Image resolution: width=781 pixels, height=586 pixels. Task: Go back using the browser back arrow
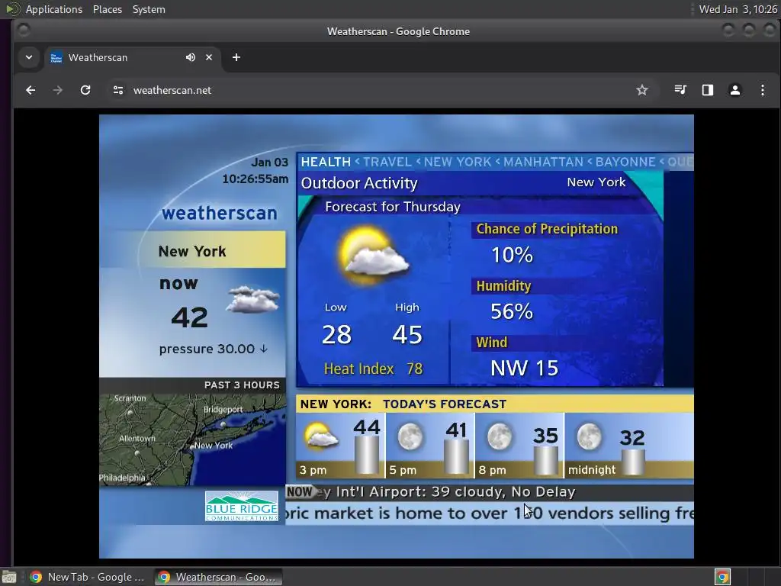[31, 90]
